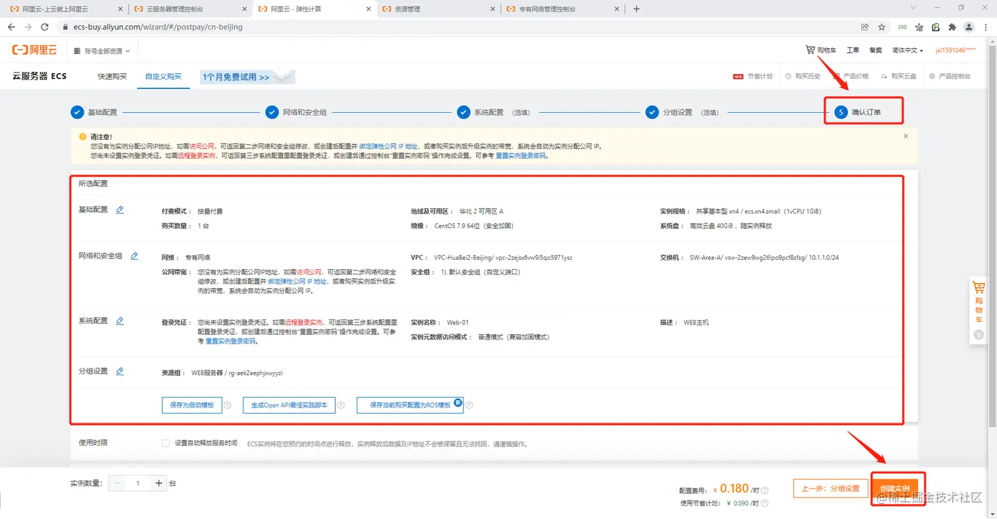
Task: Focus the 实例数量 quantity field
Action: (x=138, y=483)
